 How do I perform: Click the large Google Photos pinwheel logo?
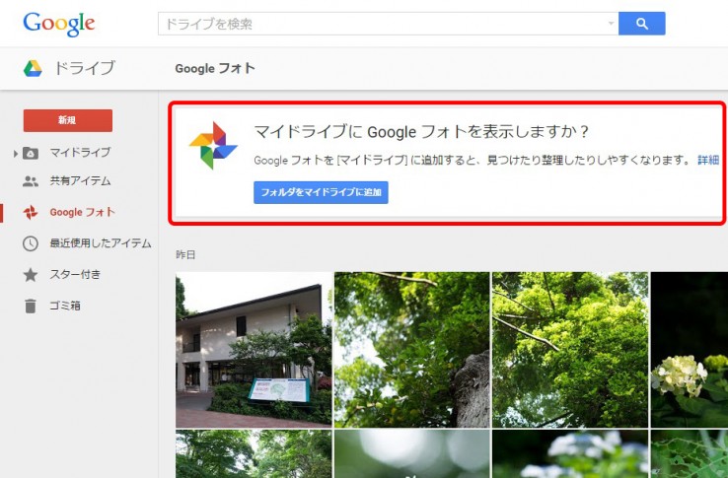213,146
